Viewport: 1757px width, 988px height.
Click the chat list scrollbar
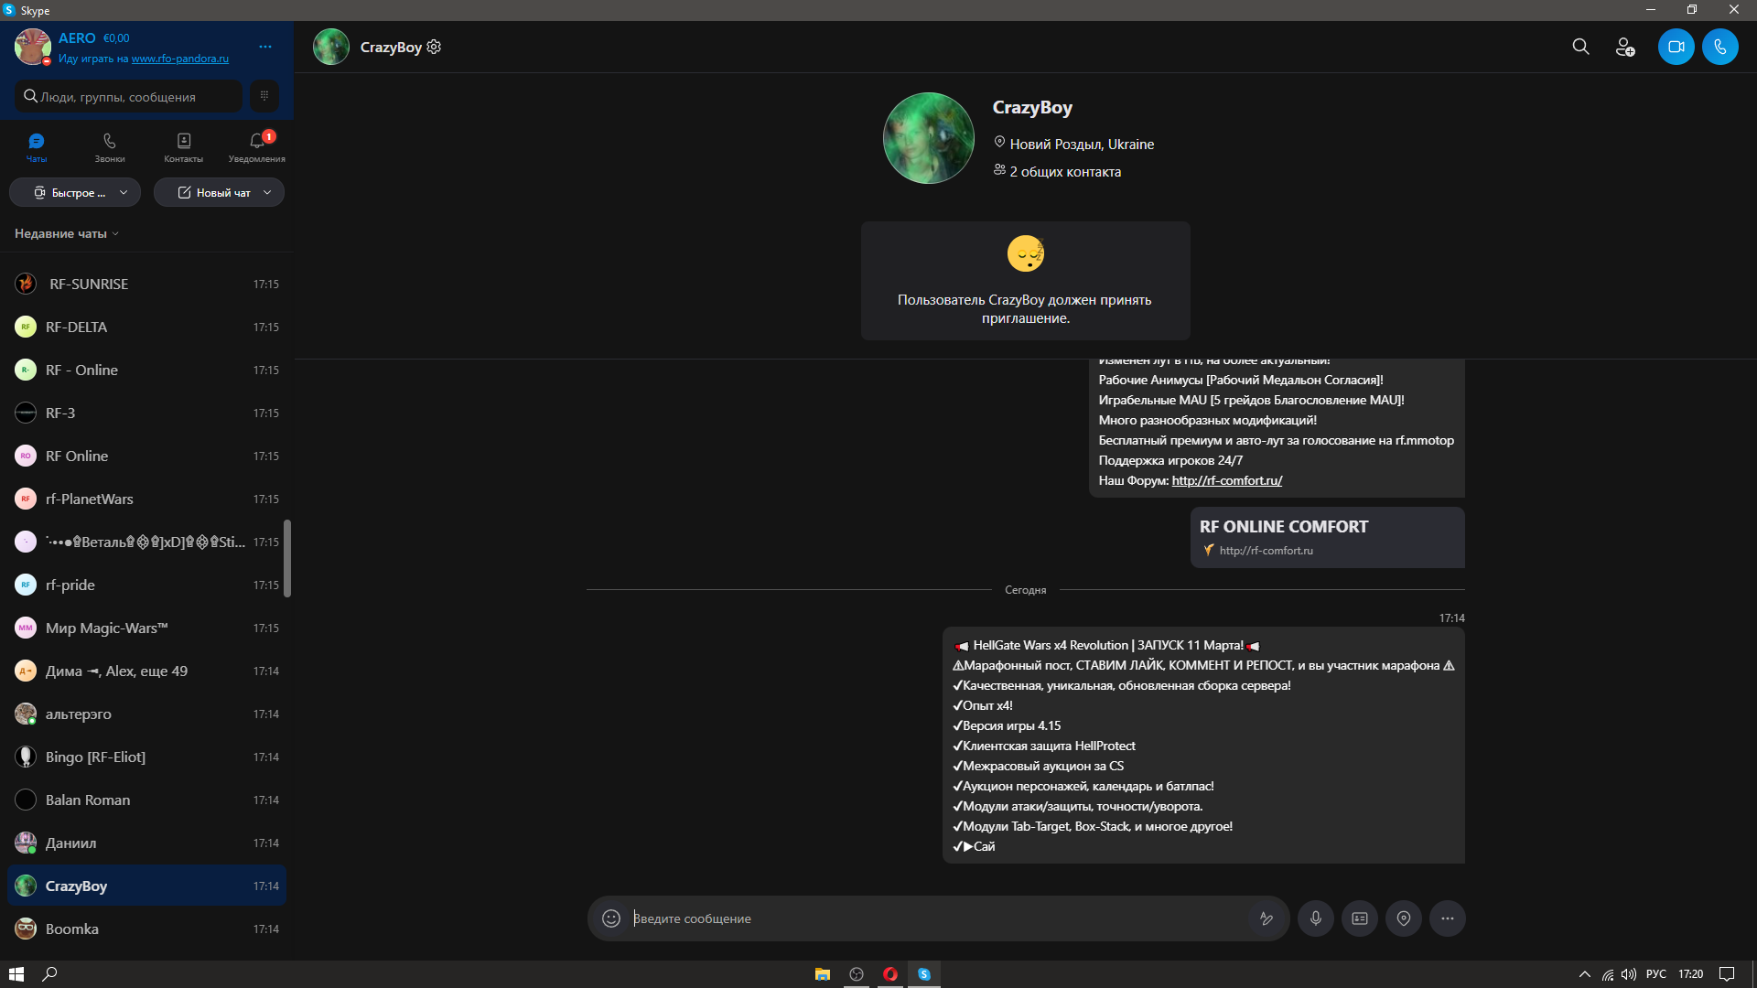pyautogui.click(x=287, y=558)
